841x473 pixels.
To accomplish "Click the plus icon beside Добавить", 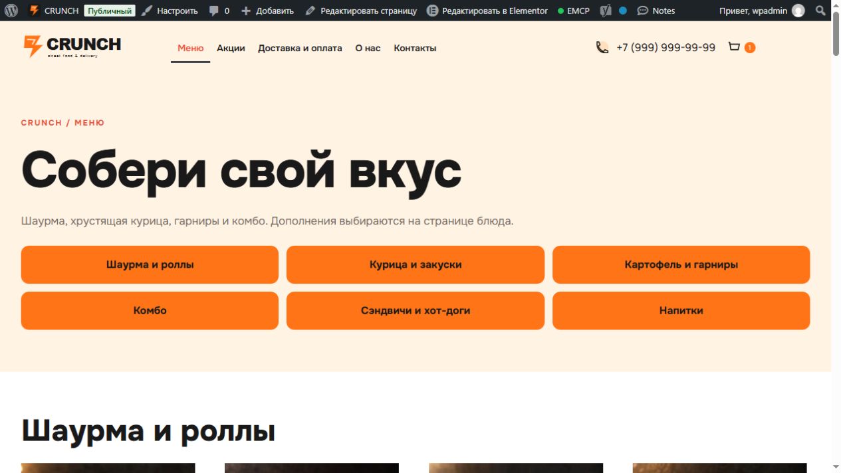I will 246,11.
